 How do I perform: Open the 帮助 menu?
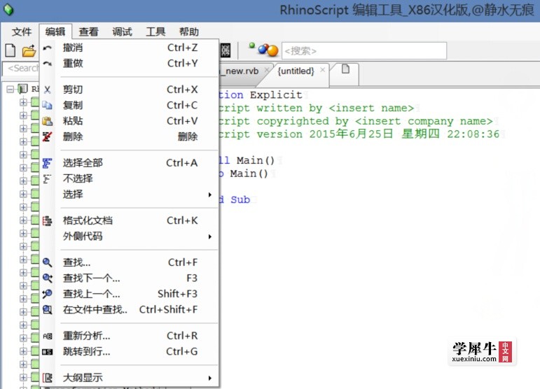188,31
